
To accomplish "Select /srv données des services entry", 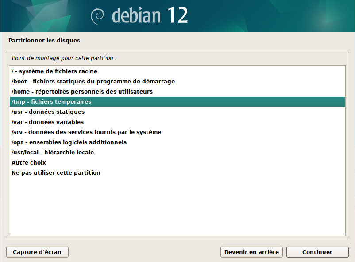I will point(177,132).
